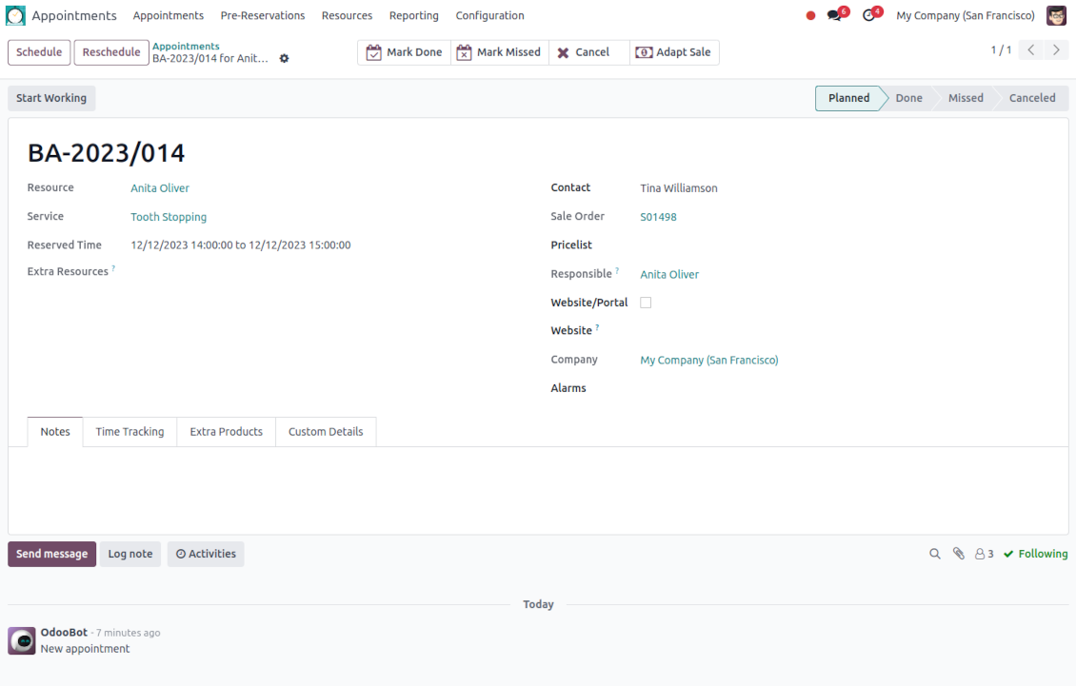Open the Configuration dropdown menu
Screen dimensions: 1076x686
pos(489,16)
